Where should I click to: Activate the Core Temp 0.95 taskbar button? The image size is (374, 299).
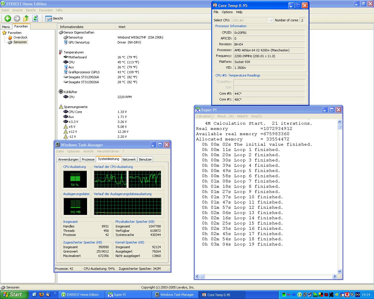point(222,295)
